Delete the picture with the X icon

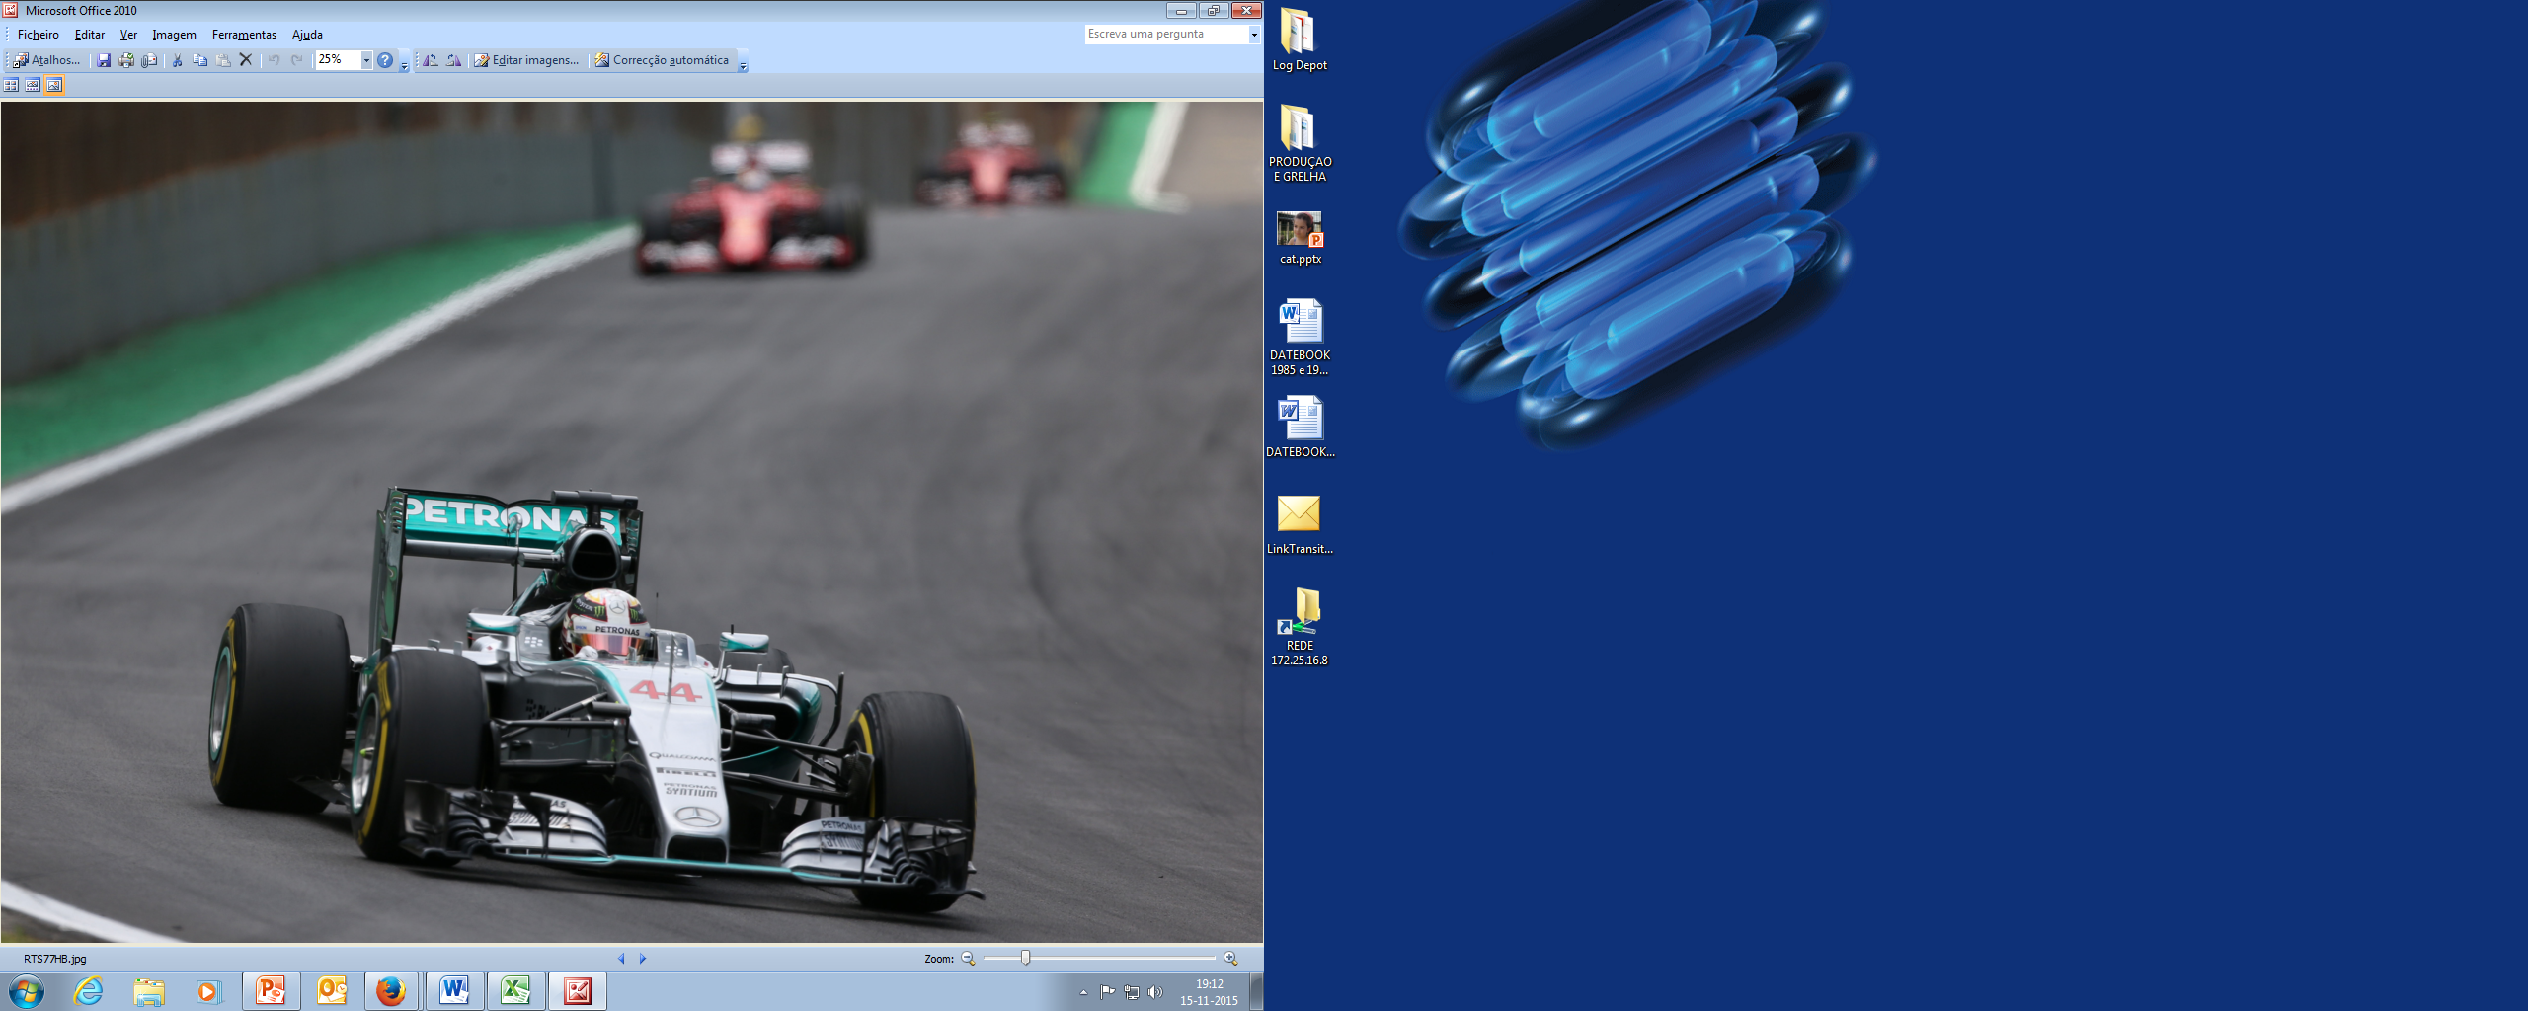[x=246, y=60]
